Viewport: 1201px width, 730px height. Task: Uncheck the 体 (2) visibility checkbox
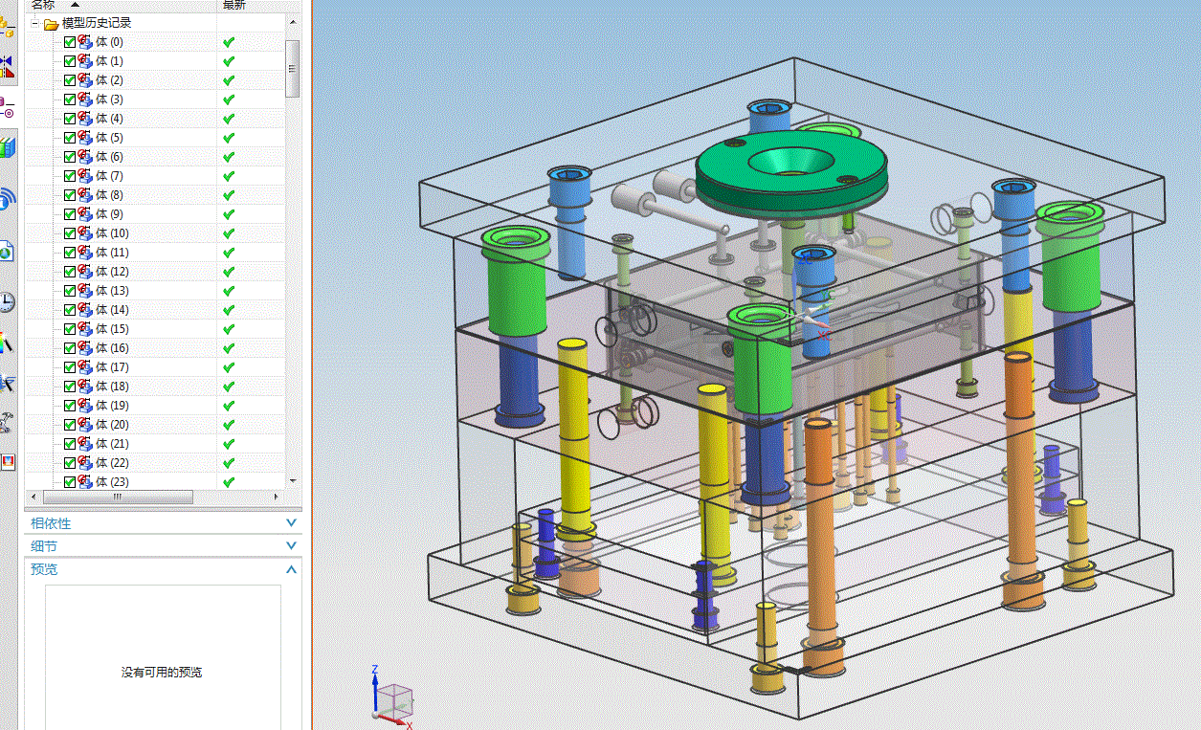(x=70, y=80)
